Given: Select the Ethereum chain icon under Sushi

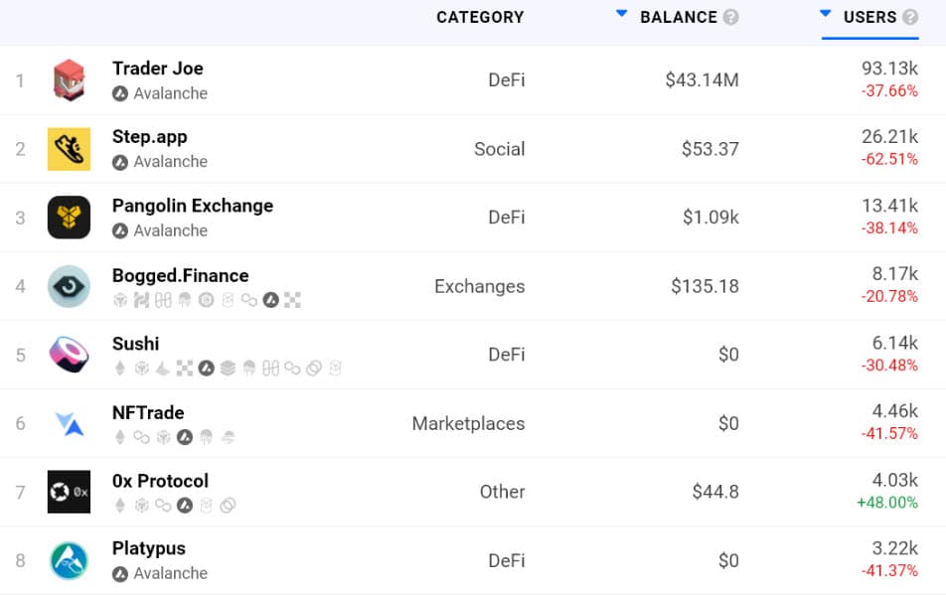Looking at the screenshot, I should tap(119, 369).
